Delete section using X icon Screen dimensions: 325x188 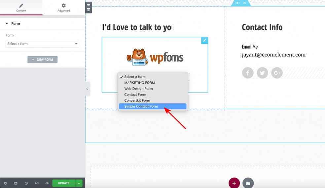[245, 3]
